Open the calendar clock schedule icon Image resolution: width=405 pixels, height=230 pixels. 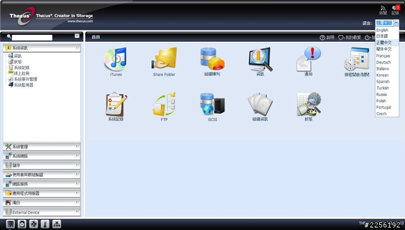point(356,59)
